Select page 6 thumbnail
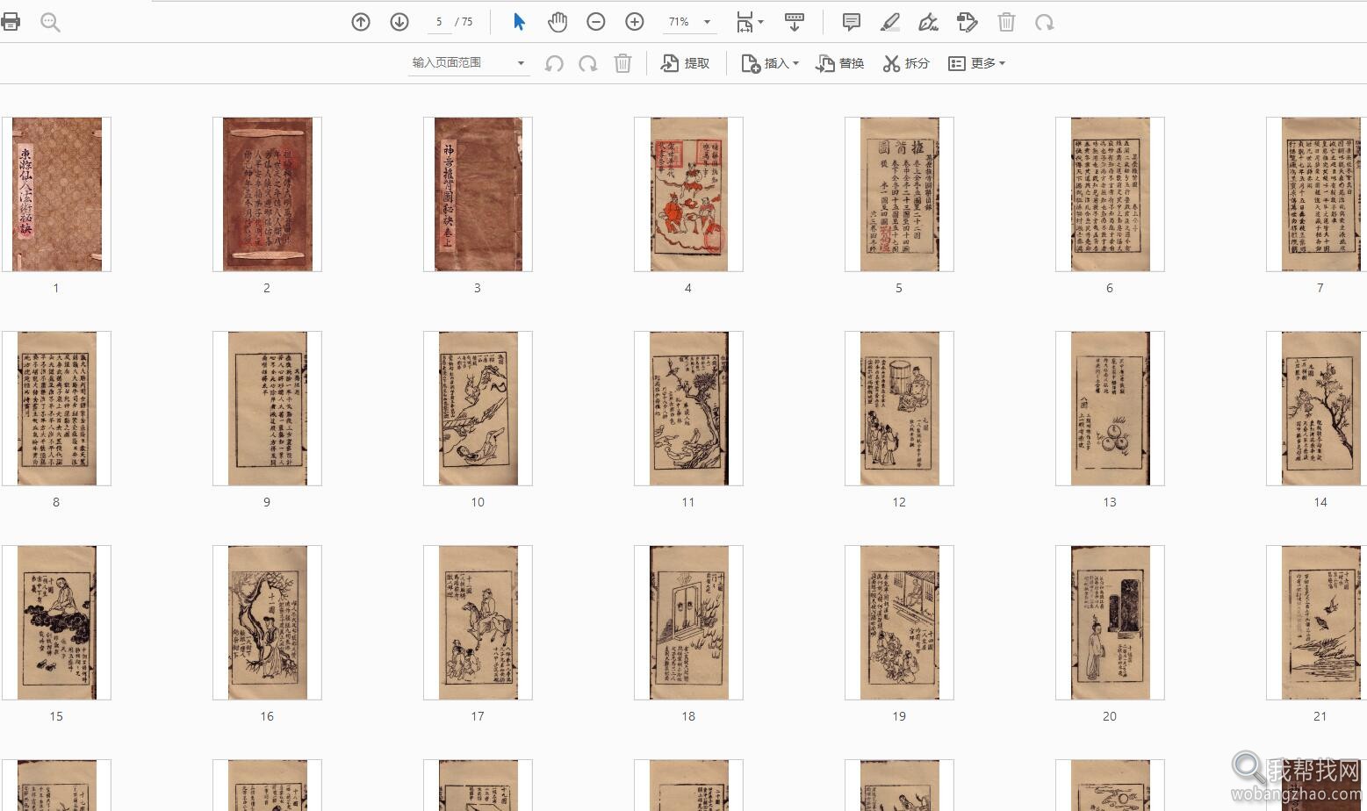This screenshot has height=811, width=1367. pyautogui.click(x=1110, y=194)
